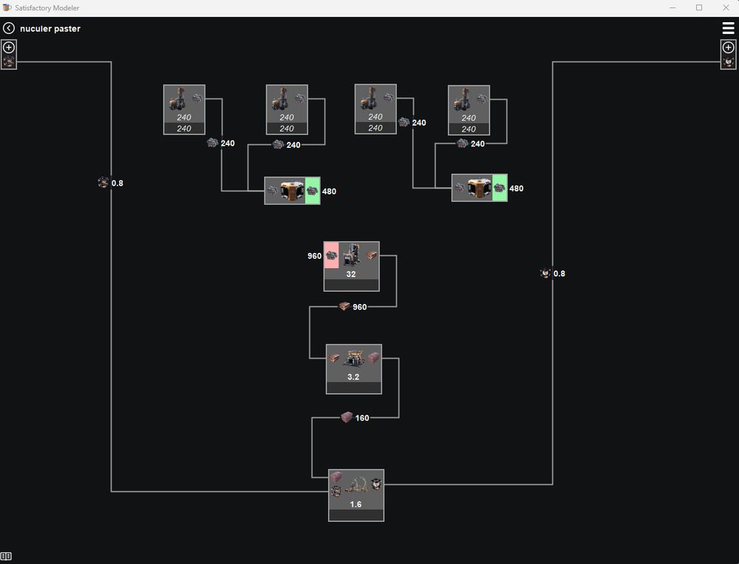Click the "nuculer paster" title

(50, 29)
